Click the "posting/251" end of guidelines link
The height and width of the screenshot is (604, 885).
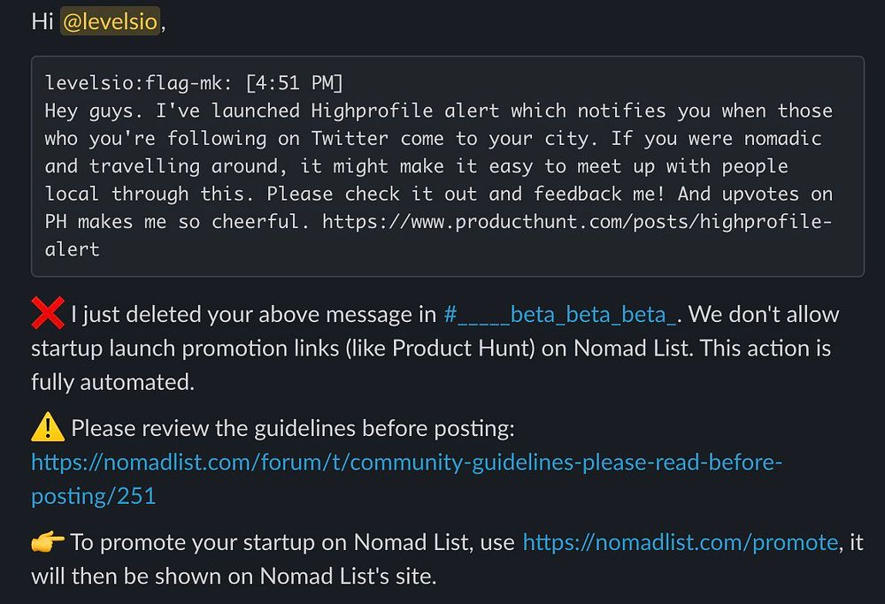[93, 496]
